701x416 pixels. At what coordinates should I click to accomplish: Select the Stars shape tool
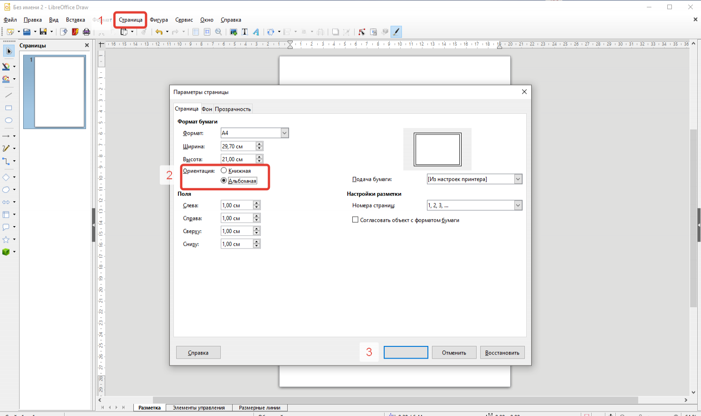point(6,239)
